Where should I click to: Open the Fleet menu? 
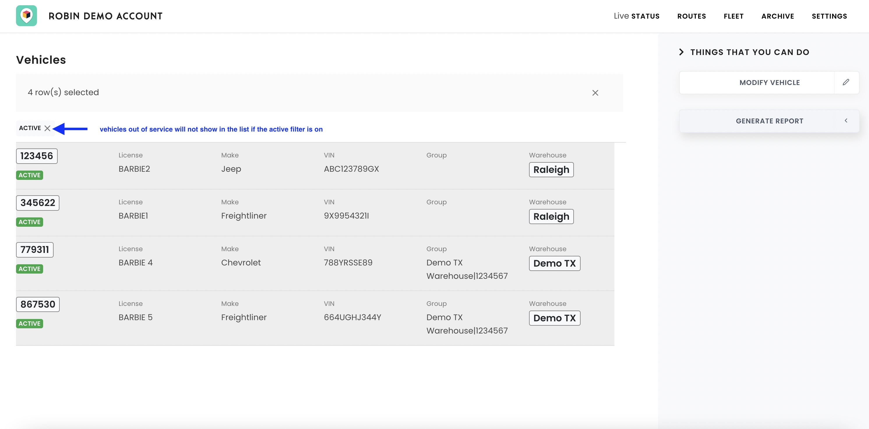[x=733, y=16]
